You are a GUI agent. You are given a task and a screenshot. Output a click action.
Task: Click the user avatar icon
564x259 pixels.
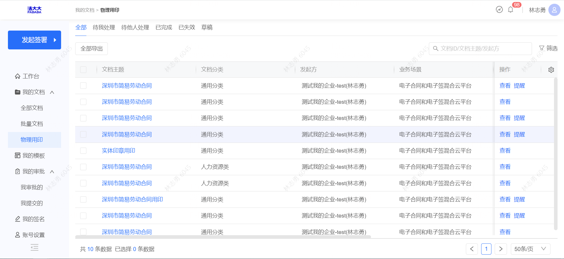tap(554, 10)
